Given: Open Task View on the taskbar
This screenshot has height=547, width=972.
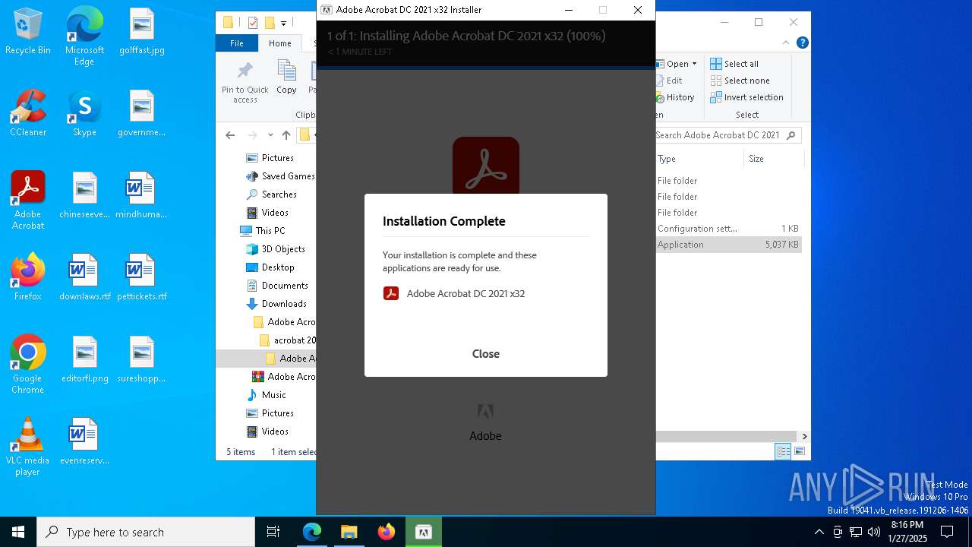Looking at the screenshot, I should [273, 532].
